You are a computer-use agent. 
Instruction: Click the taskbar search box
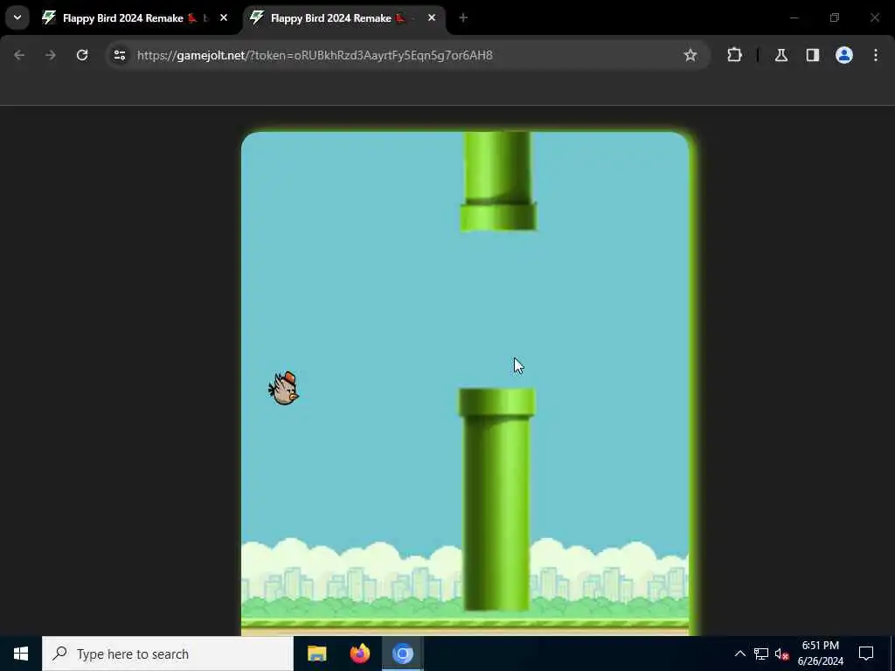pyautogui.click(x=167, y=654)
